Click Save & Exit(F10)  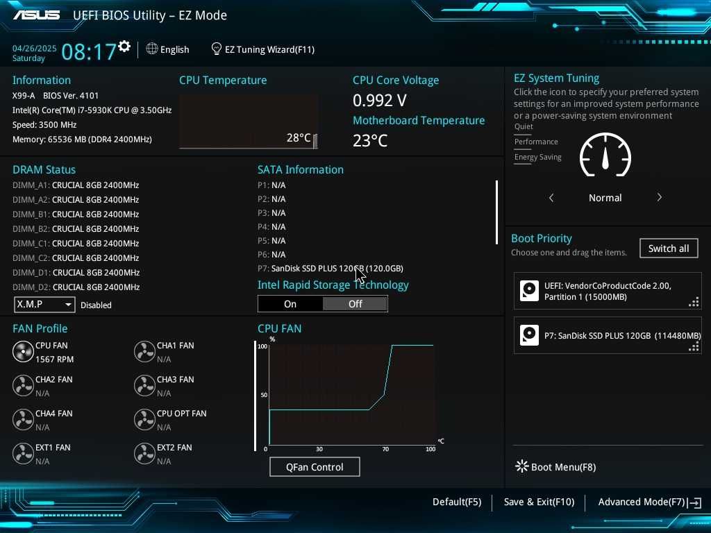click(x=539, y=502)
